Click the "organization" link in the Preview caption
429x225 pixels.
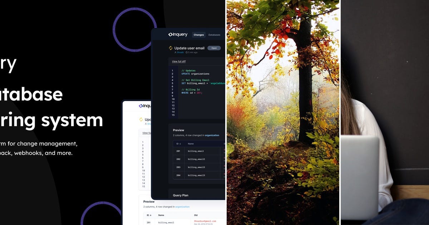212,135
